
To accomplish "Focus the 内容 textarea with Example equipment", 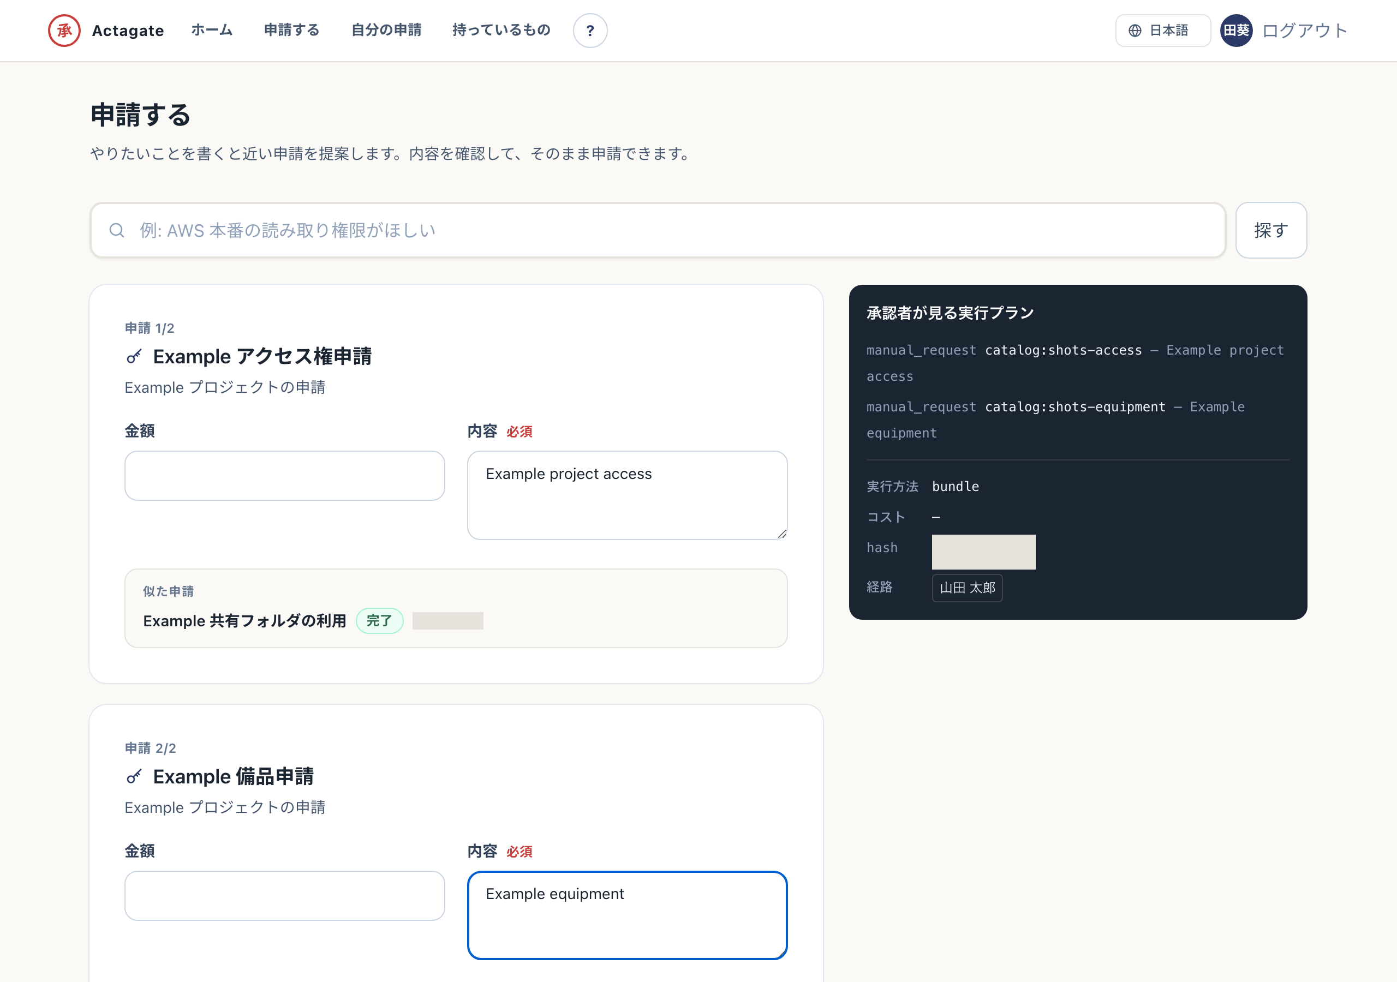I will click(626, 915).
